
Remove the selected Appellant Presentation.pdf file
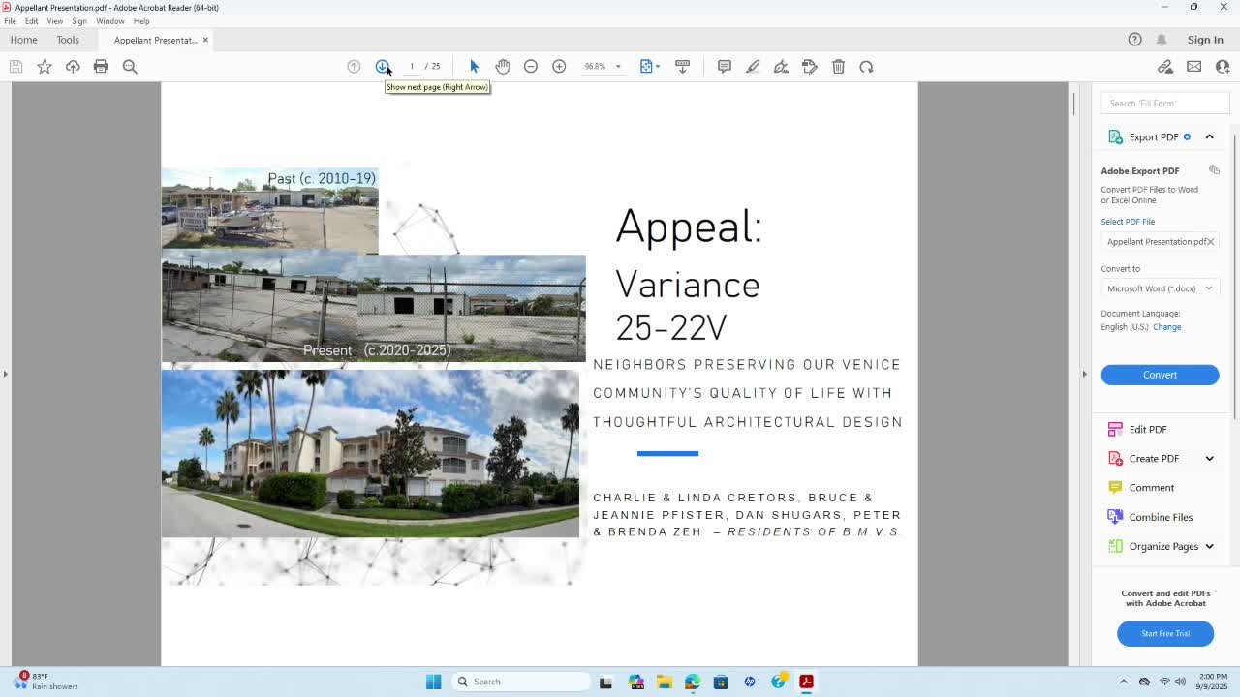tap(1210, 242)
